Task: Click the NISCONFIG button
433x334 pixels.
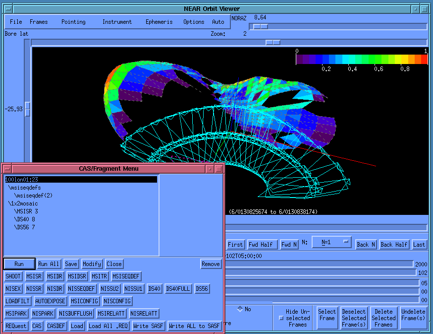Action: pyautogui.click(x=117, y=301)
